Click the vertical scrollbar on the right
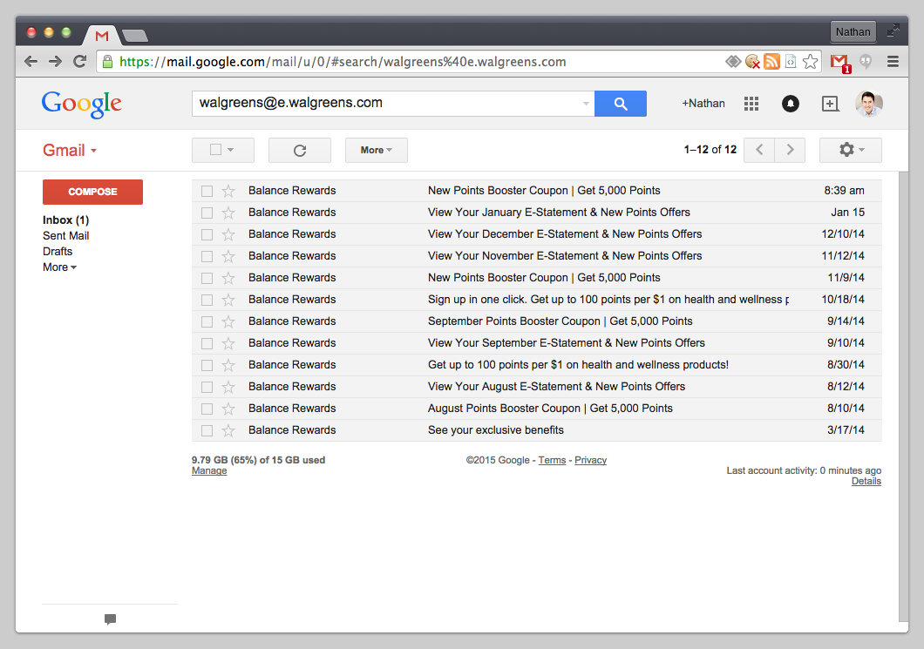This screenshot has width=924, height=649. [903, 395]
